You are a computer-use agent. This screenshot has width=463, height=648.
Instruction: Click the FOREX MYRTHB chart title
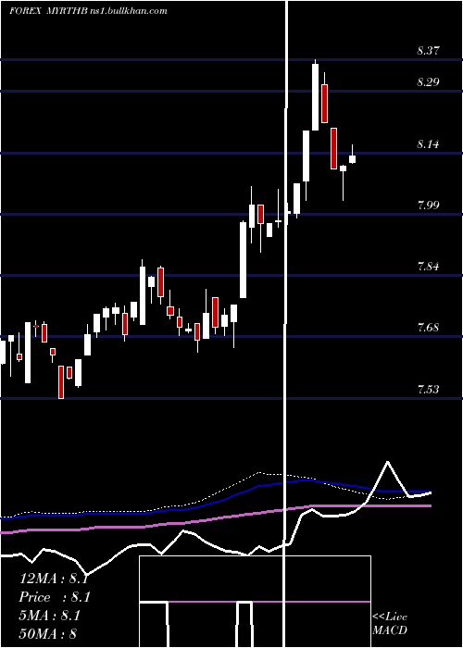click(89, 11)
